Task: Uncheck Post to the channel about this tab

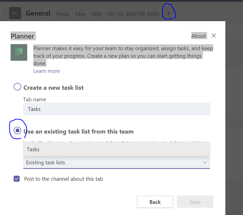Action: 17,179
